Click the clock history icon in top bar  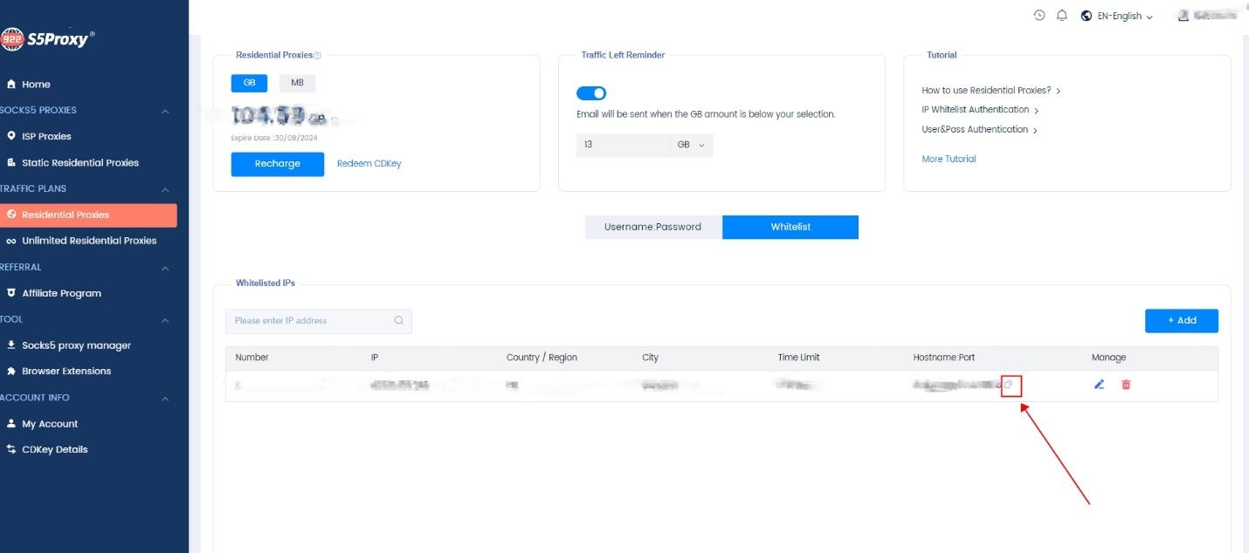[x=1038, y=15]
